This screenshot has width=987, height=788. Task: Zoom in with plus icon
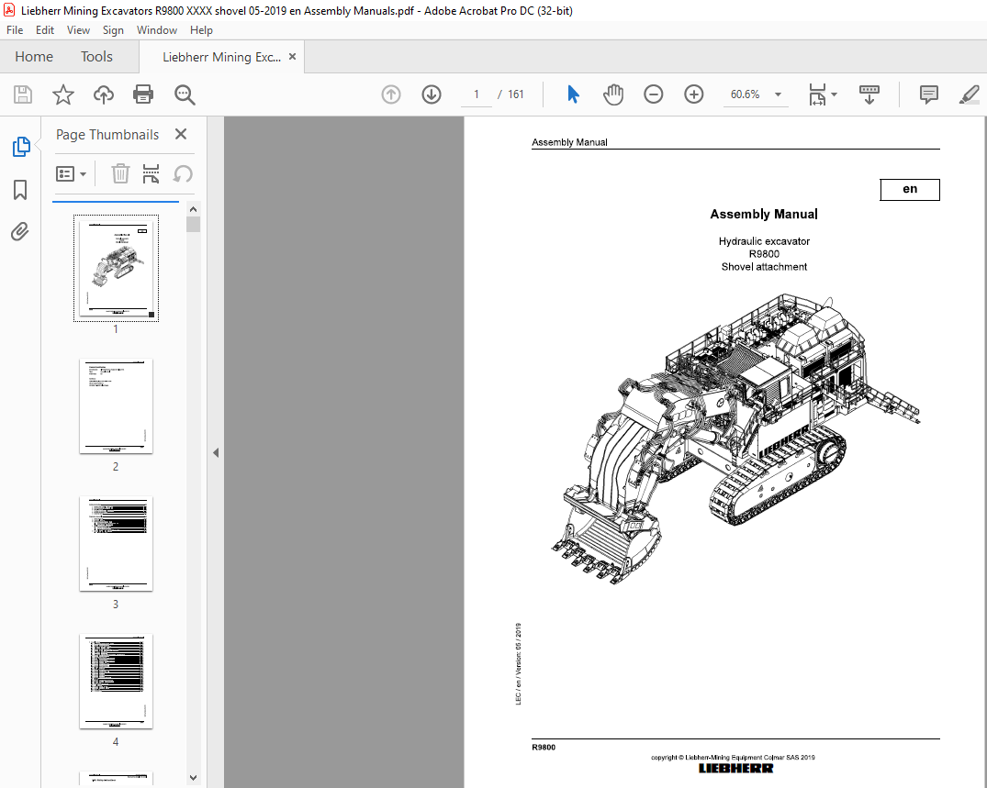[x=694, y=94]
